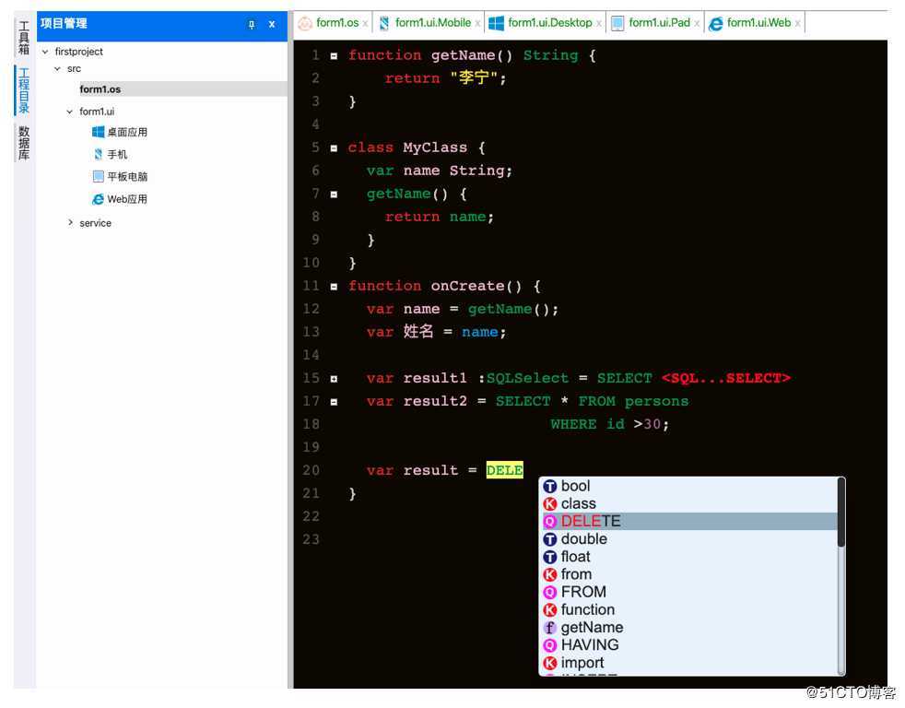Click the highlighted DELE text on line 20
Viewport: 905px width, 708px height.
[x=504, y=471]
